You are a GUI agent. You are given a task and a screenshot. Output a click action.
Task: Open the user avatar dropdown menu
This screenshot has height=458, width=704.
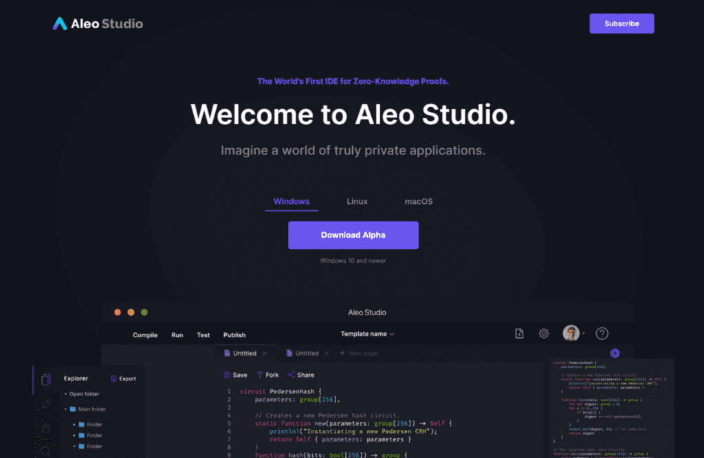pyautogui.click(x=573, y=334)
